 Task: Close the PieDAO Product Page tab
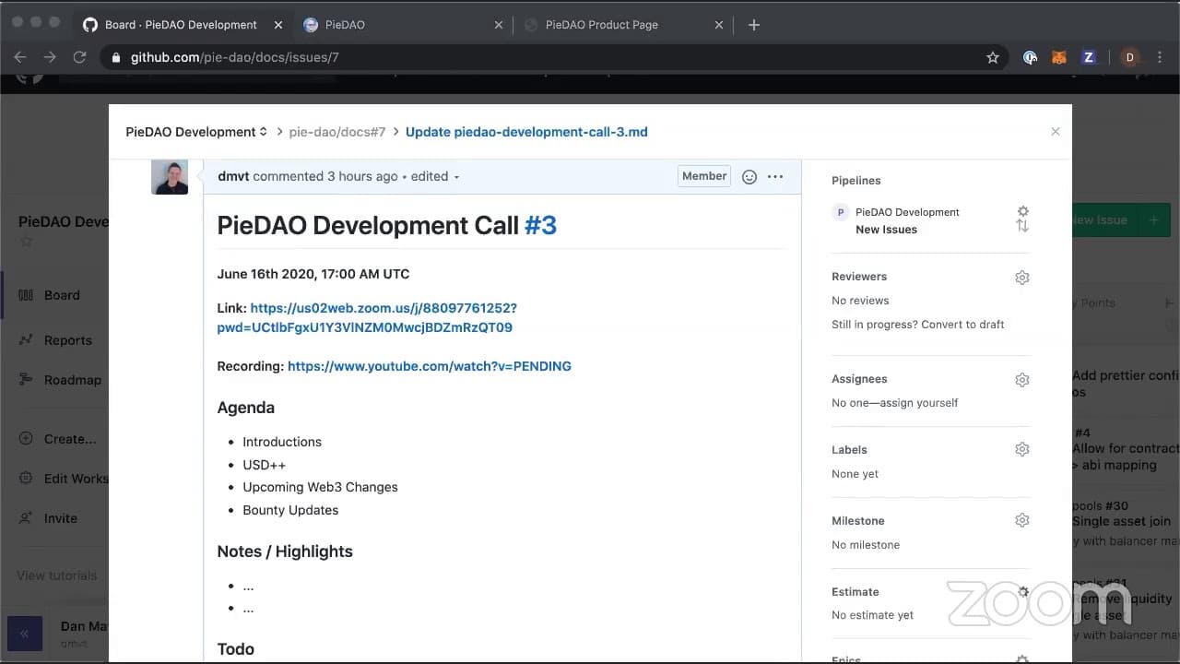tap(719, 25)
